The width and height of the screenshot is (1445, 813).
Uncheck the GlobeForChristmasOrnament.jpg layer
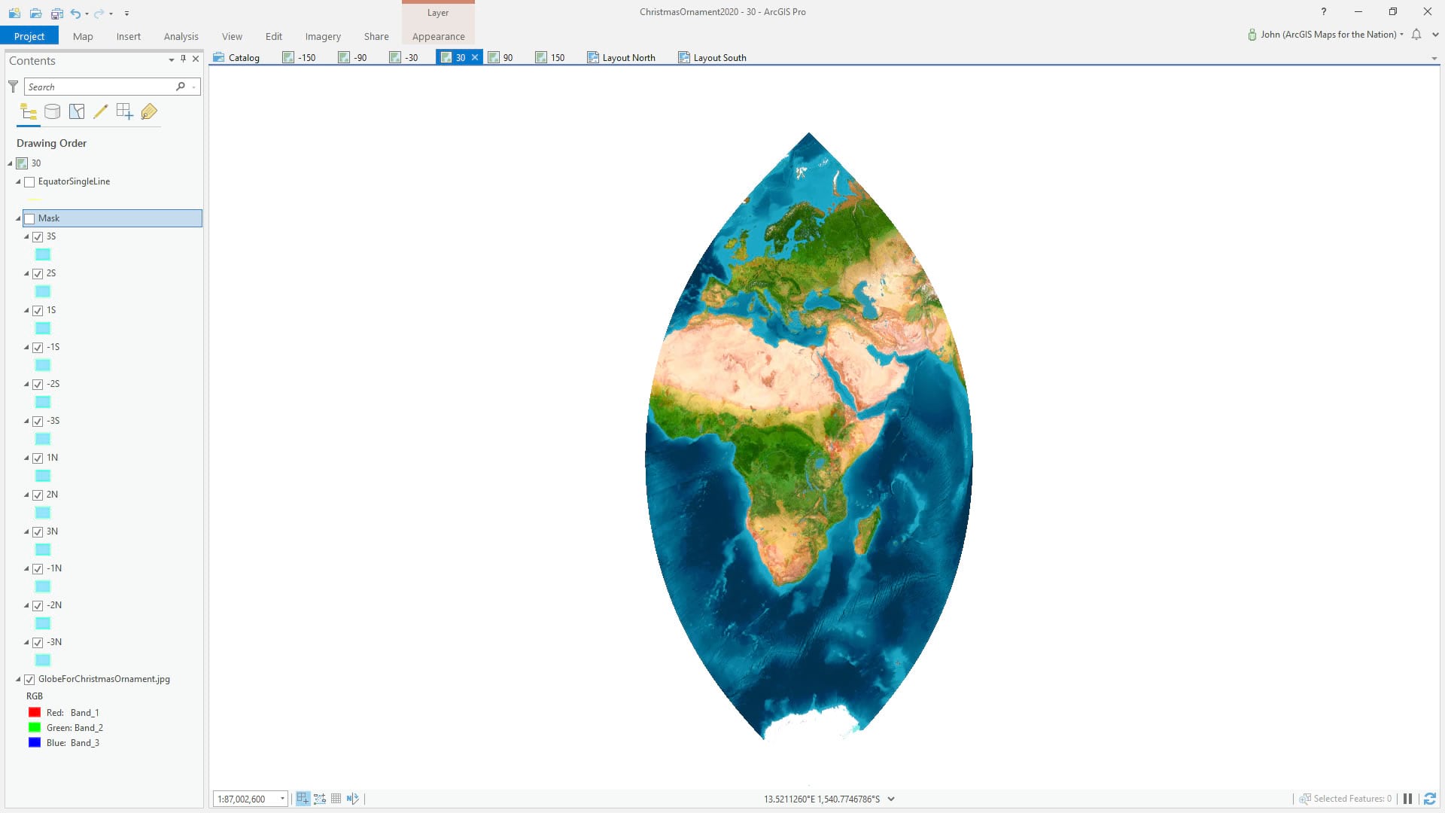point(30,680)
